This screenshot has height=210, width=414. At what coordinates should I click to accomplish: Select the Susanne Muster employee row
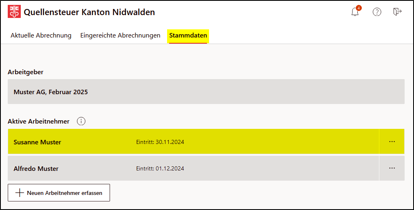(x=193, y=141)
